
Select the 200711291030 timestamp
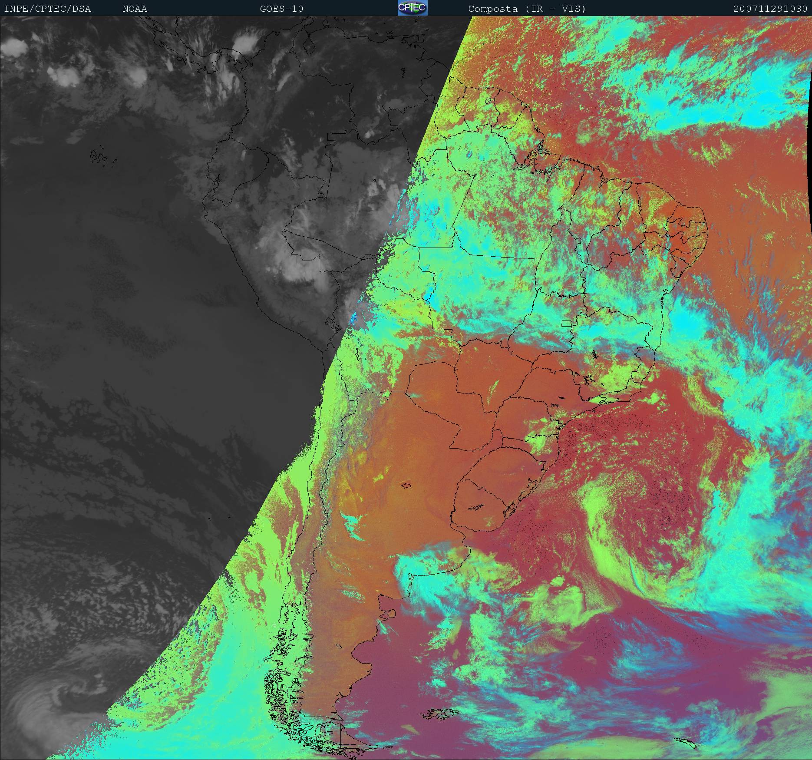coord(770,9)
